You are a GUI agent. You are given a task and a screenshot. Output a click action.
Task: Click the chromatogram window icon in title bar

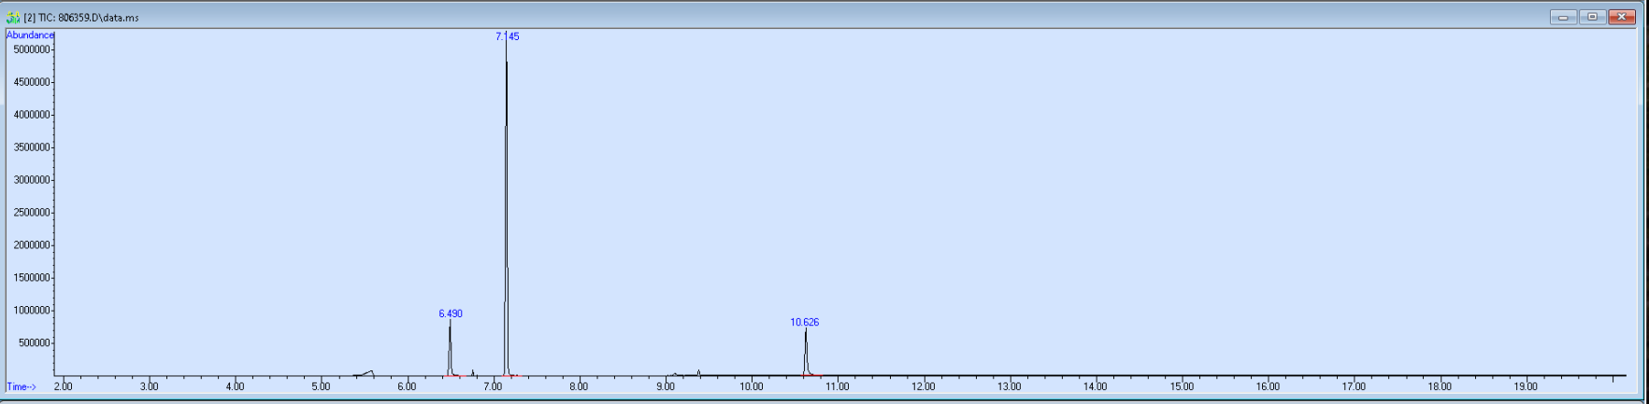(x=13, y=18)
